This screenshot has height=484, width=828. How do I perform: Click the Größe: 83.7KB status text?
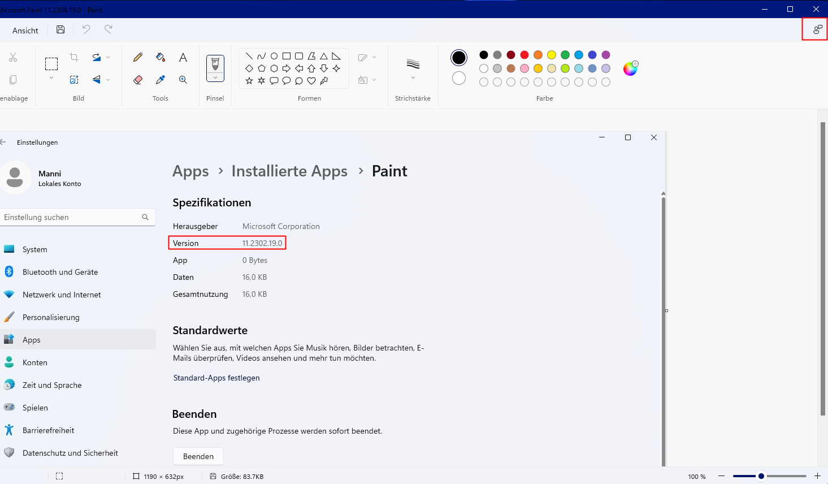pos(242,477)
